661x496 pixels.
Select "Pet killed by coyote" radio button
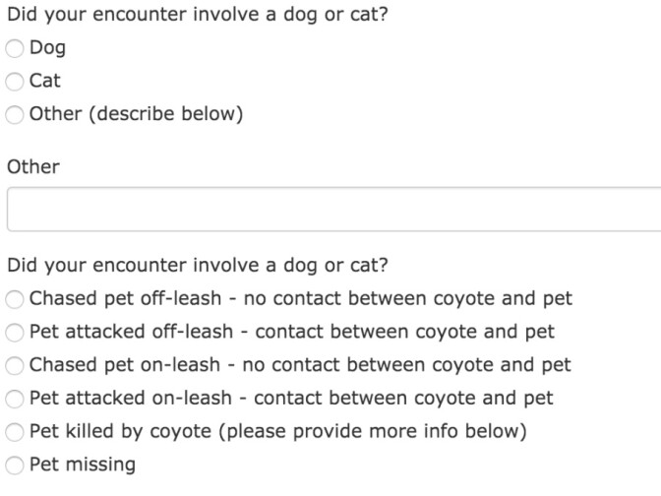[16, 431]
